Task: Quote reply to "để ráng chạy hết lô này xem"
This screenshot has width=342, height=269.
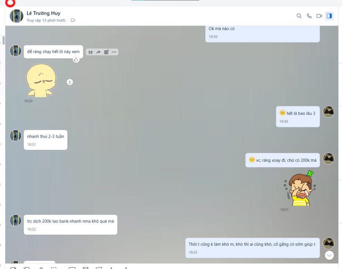Action: point(90,52)
